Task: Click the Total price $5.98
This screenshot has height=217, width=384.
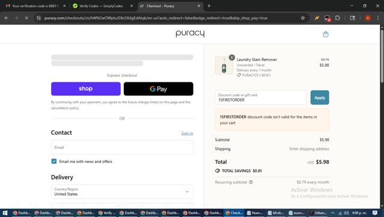Action: coord(323,162)
